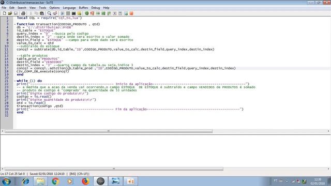Click the dropdown-box toolbar icon
The height and width of the screenshot is (186, 331).
pos(115,13)
